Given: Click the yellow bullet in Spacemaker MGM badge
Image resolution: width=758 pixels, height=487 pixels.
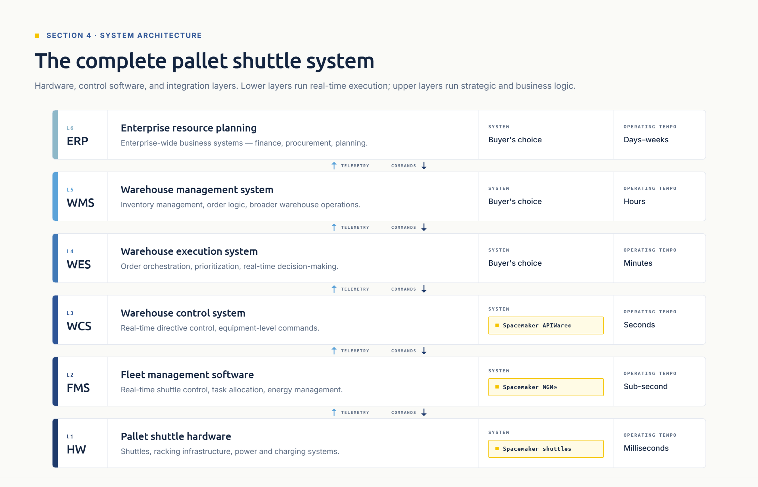Looking at the screenshot, I should (497, 387).
